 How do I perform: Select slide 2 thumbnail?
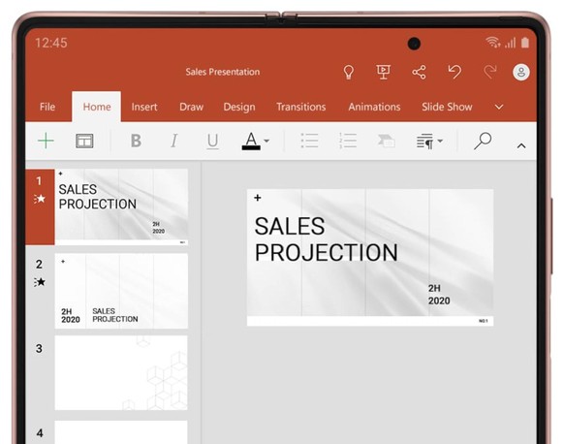tap(121, 291)
